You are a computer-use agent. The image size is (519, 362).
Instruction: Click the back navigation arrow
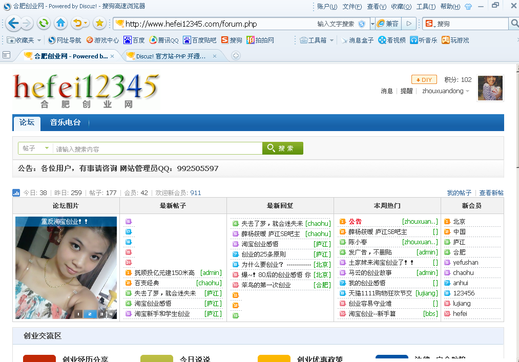[14, 23]
